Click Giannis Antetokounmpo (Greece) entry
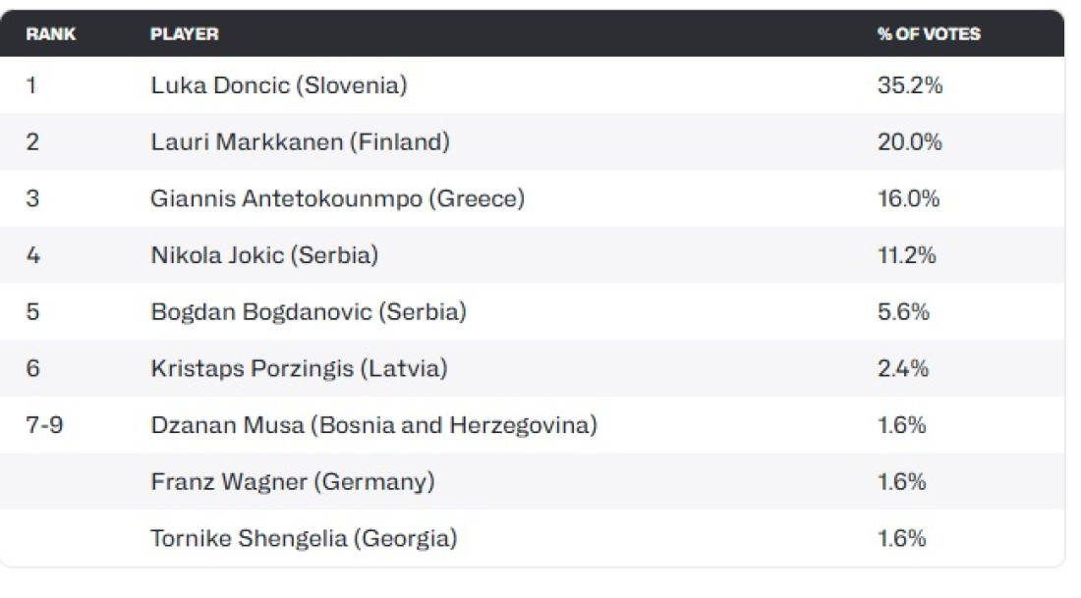The image size is (1081, 598). pyautogui.click(x=337, y=198)
